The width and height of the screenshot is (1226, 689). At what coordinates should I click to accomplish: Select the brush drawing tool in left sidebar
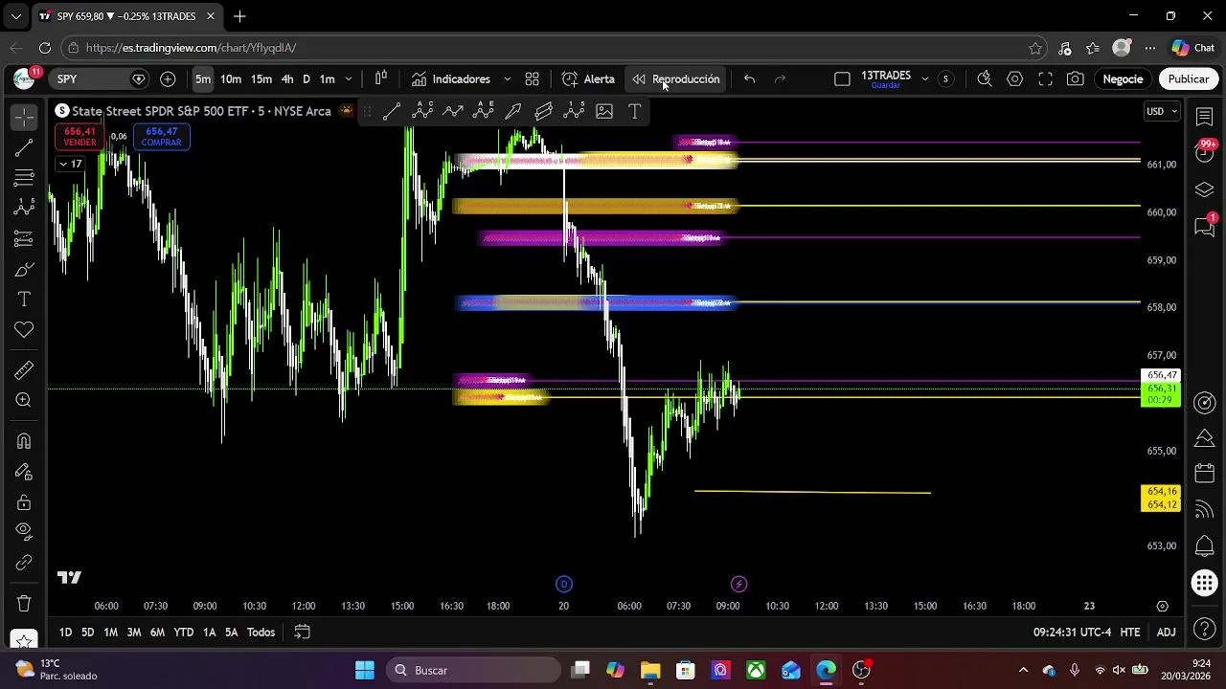[24, 269]
